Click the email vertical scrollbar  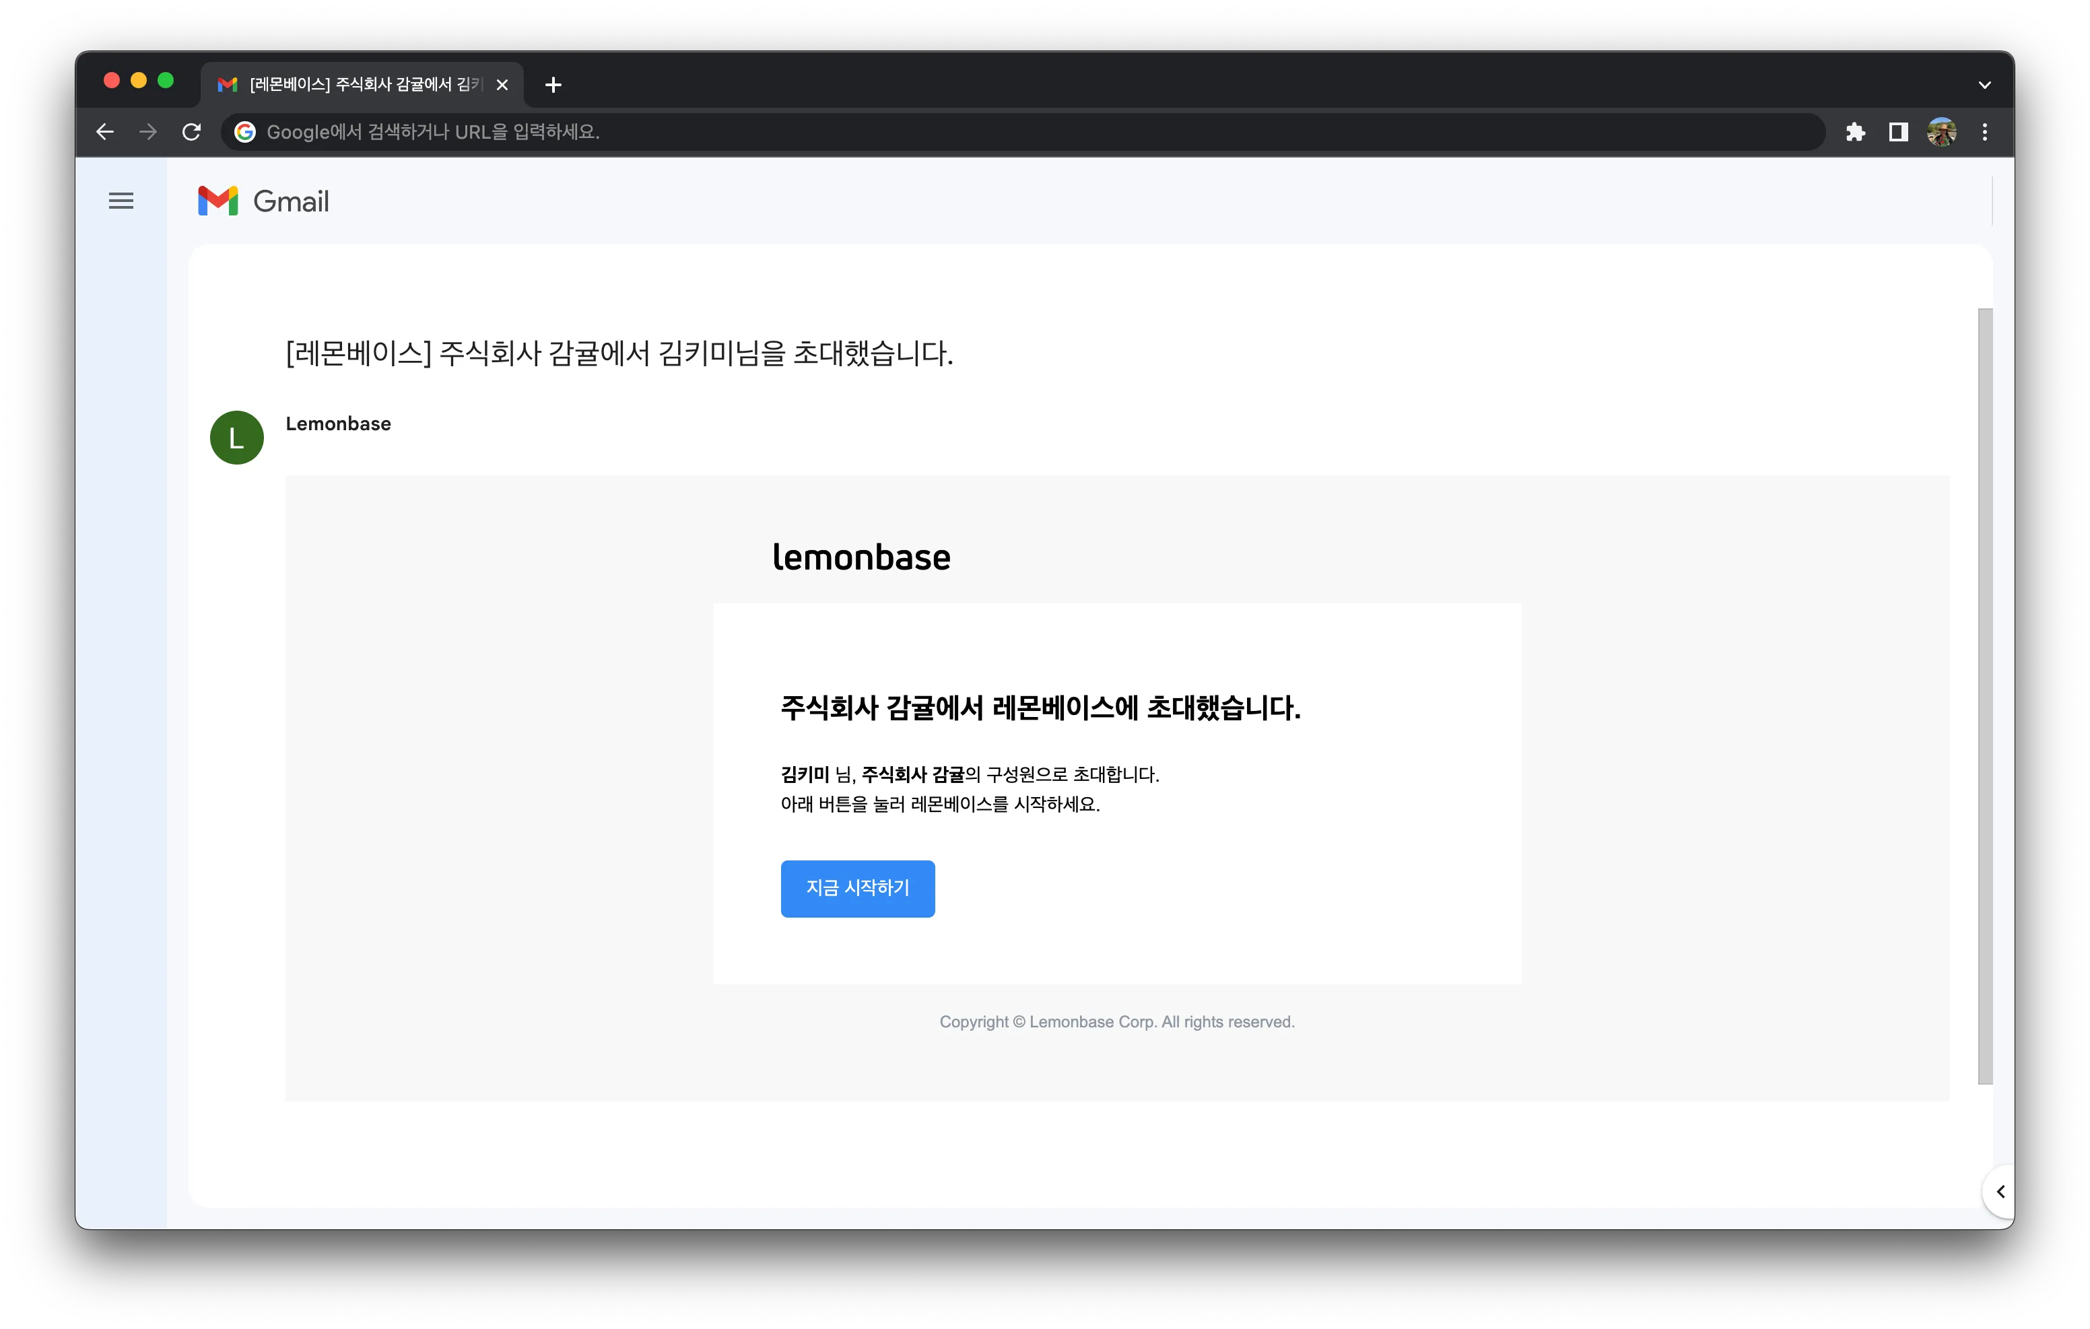pyautogui.click(x=1986, y=696)
